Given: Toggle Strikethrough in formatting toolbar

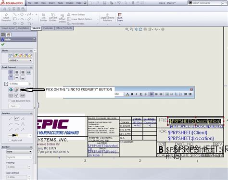Looking at the screenshot, I should pyautogui.click(x=145, y=94).
